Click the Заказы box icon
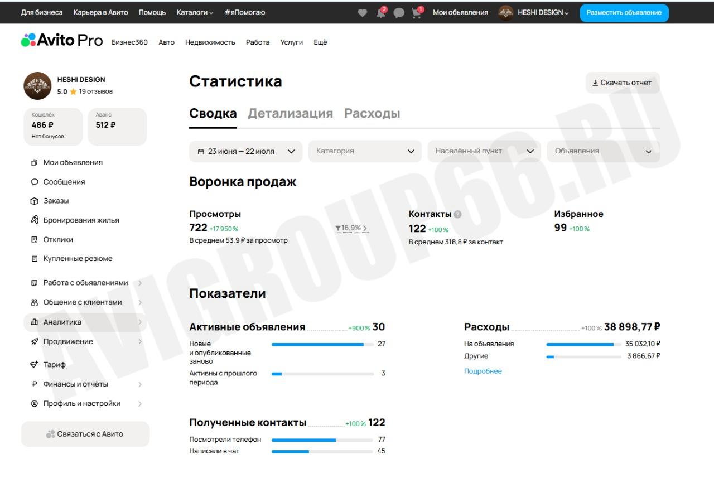This screenshot has height=478, width=714. tap(34, 201)
